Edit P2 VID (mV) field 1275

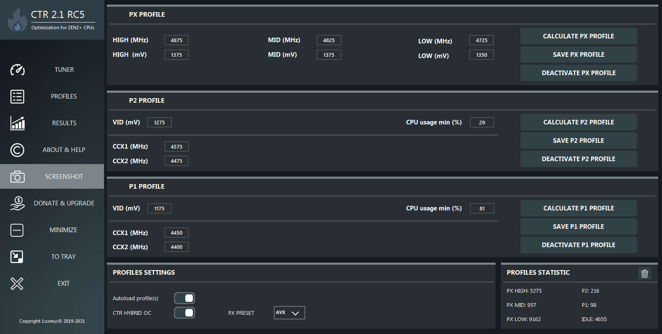tap(159, 122)
